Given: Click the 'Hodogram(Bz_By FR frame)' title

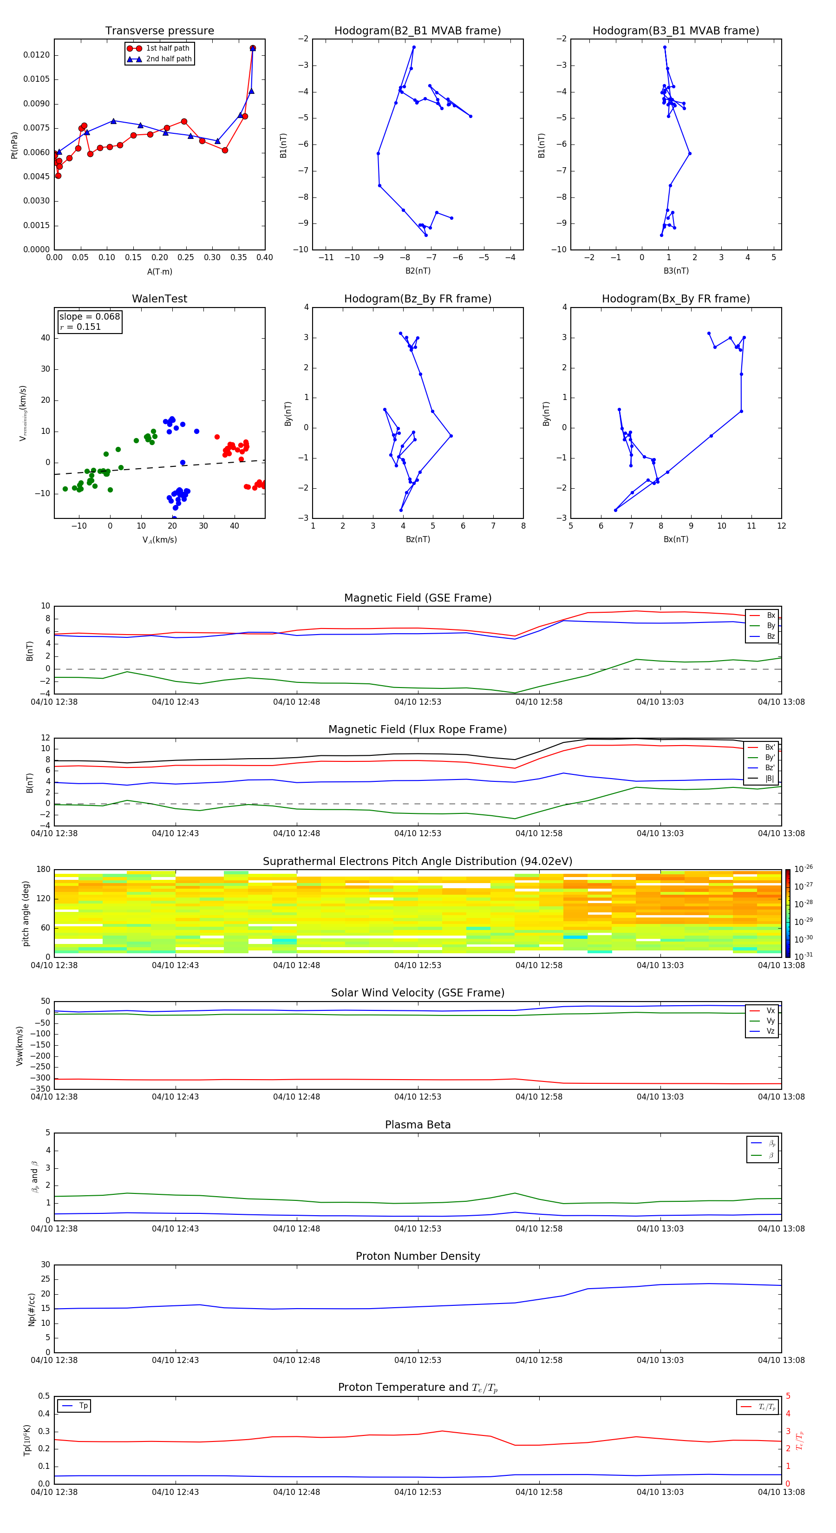Looking at the screenshot, I should click(418, 299).
